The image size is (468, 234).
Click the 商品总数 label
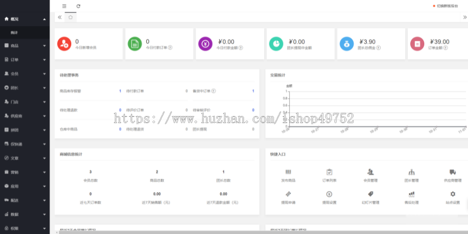click(157, 180)
